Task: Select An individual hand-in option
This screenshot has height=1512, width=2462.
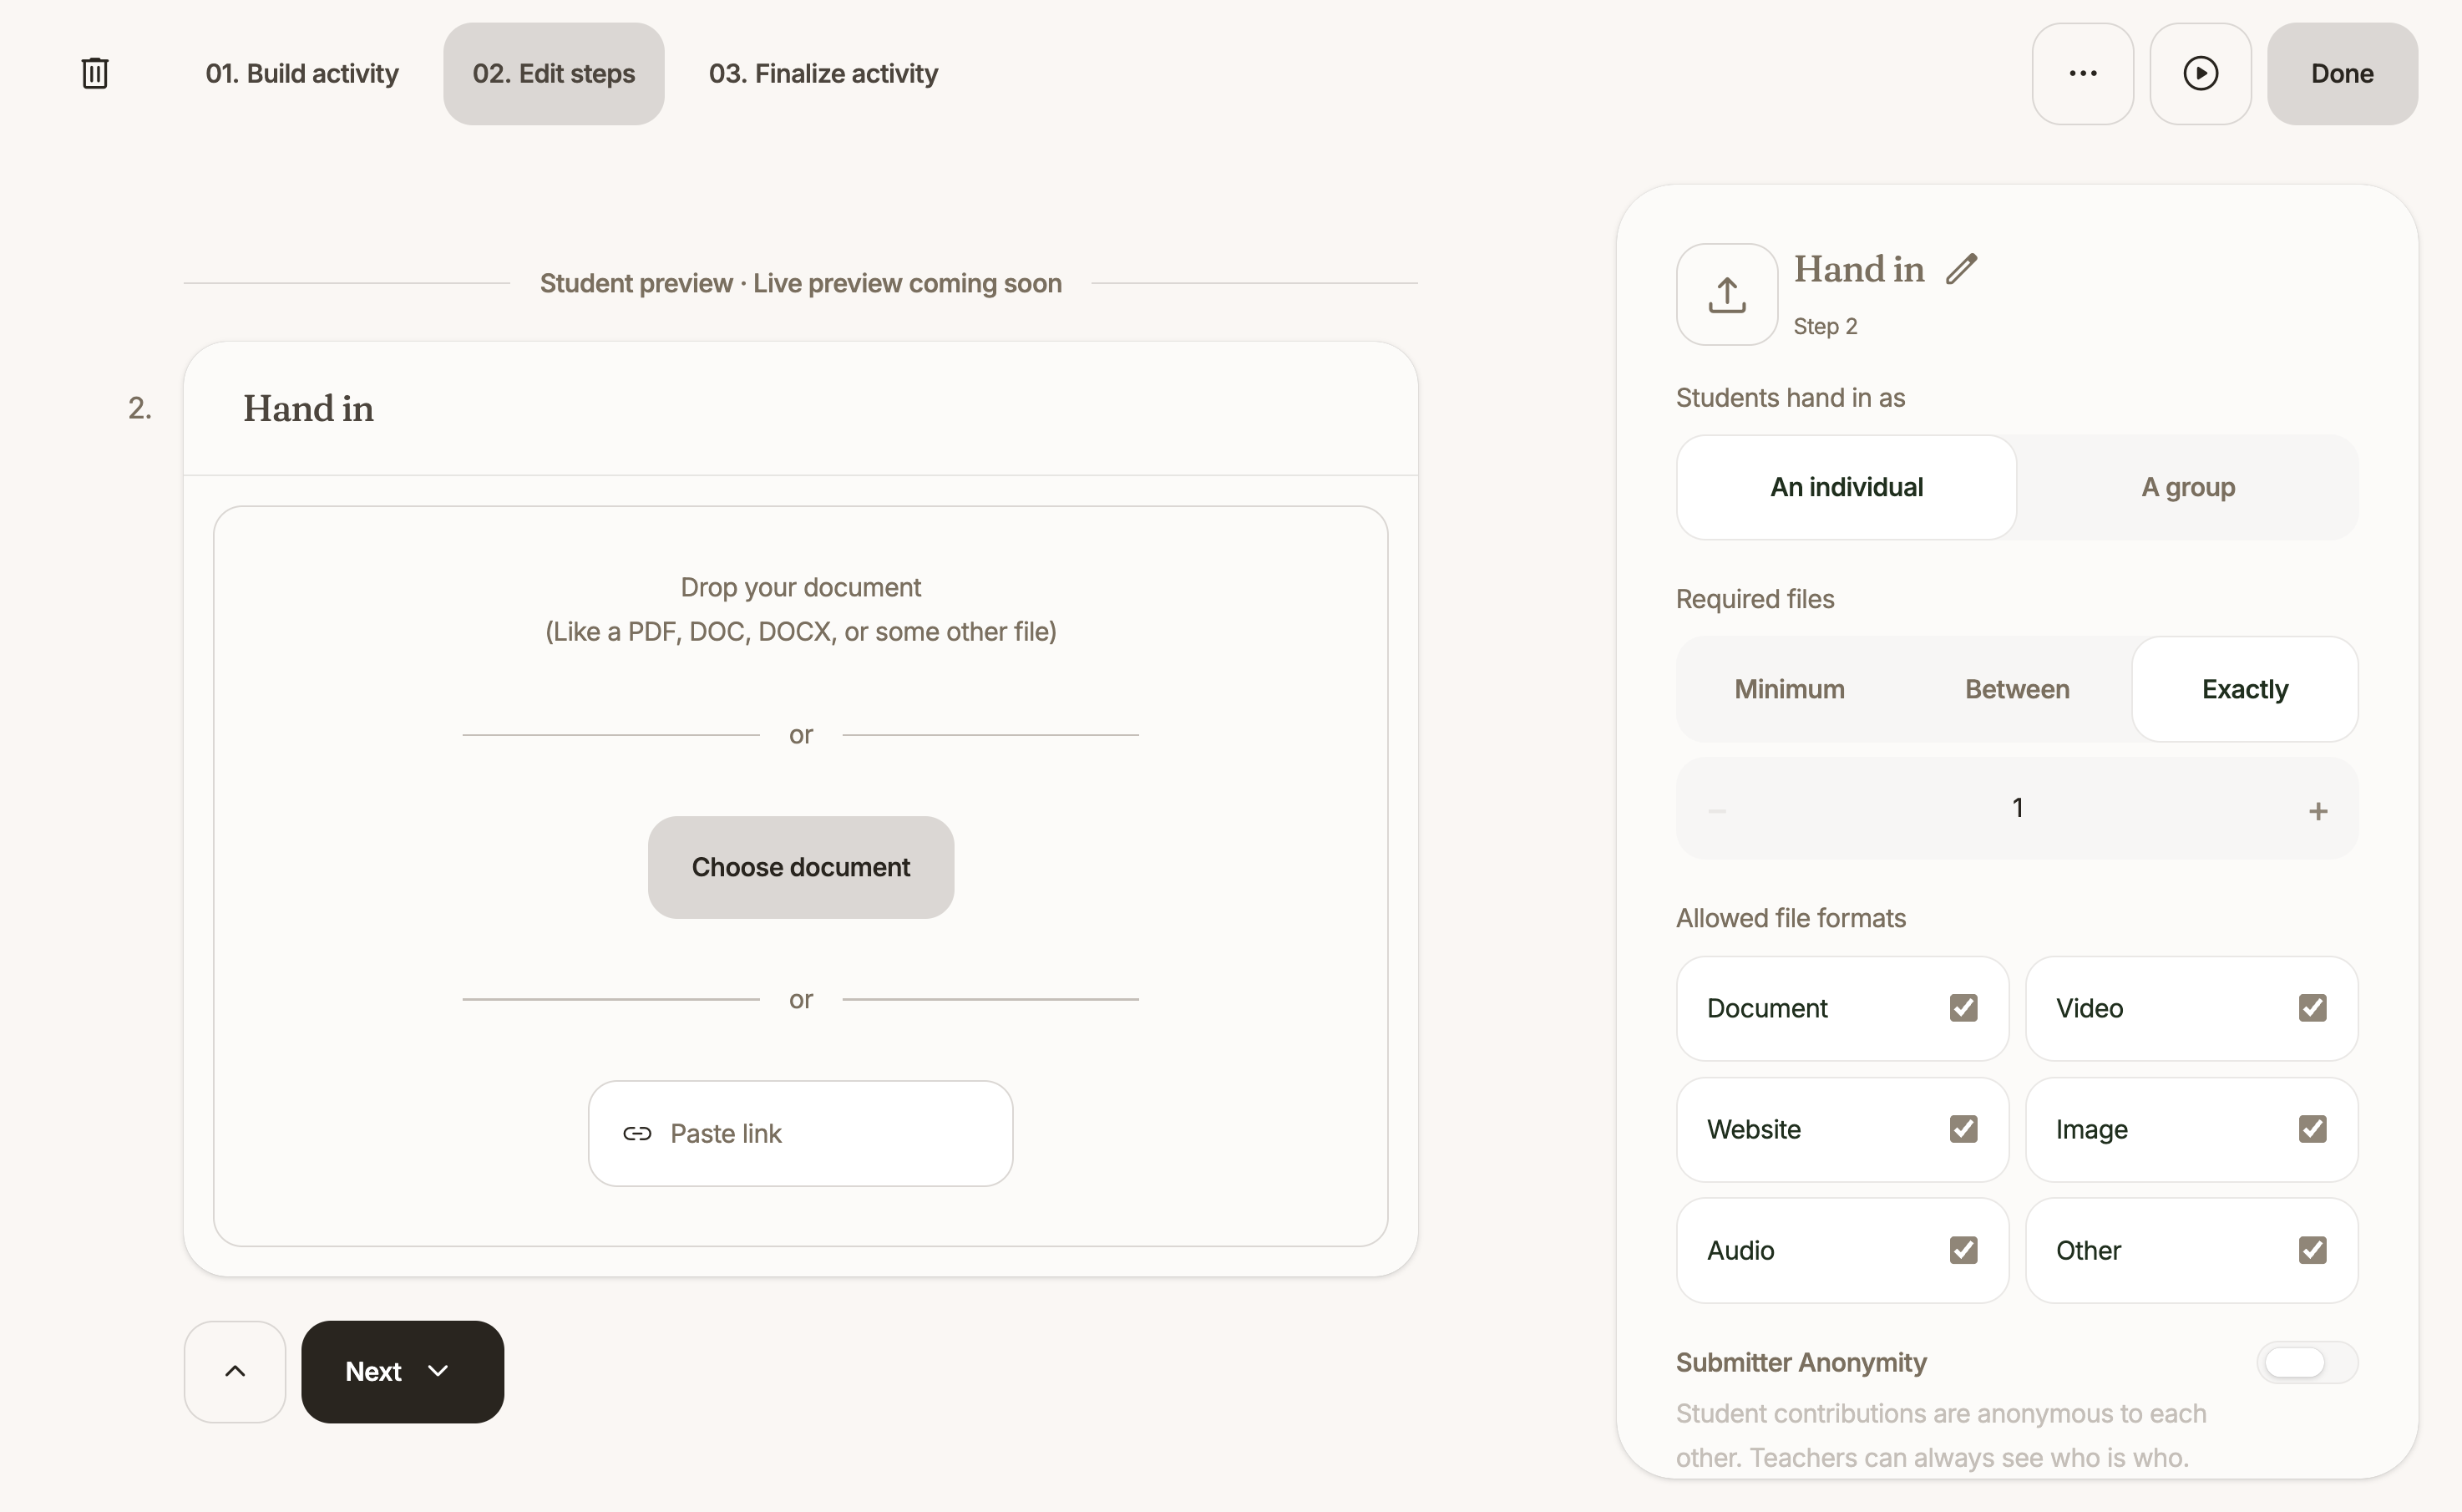Action: point(1846,487)
